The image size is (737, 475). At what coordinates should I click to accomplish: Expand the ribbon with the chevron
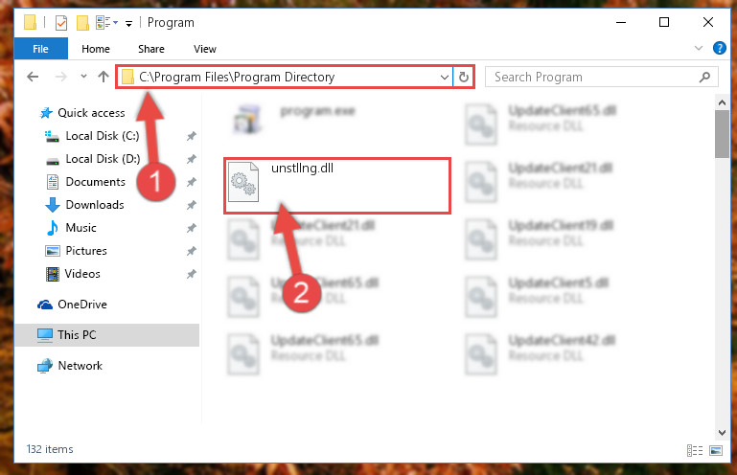[x=699, y=48]
